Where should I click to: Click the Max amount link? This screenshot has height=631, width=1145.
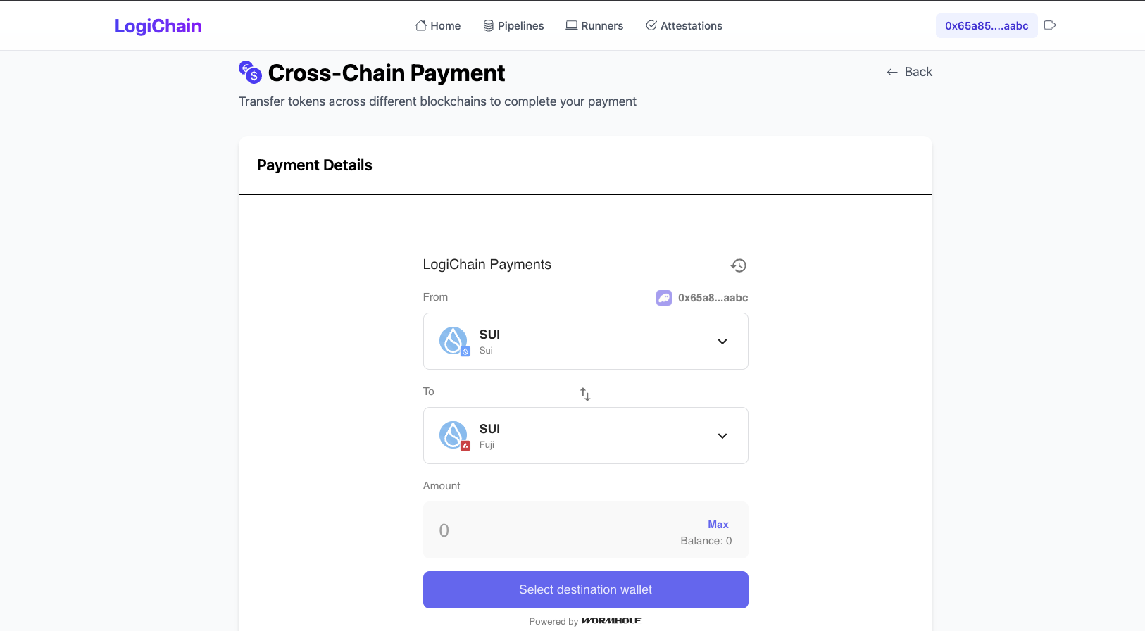click(x=718, y=525)
